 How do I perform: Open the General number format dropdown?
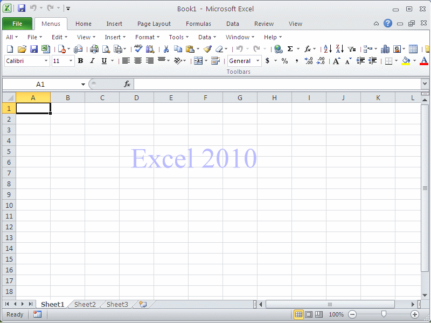(258, 61)
